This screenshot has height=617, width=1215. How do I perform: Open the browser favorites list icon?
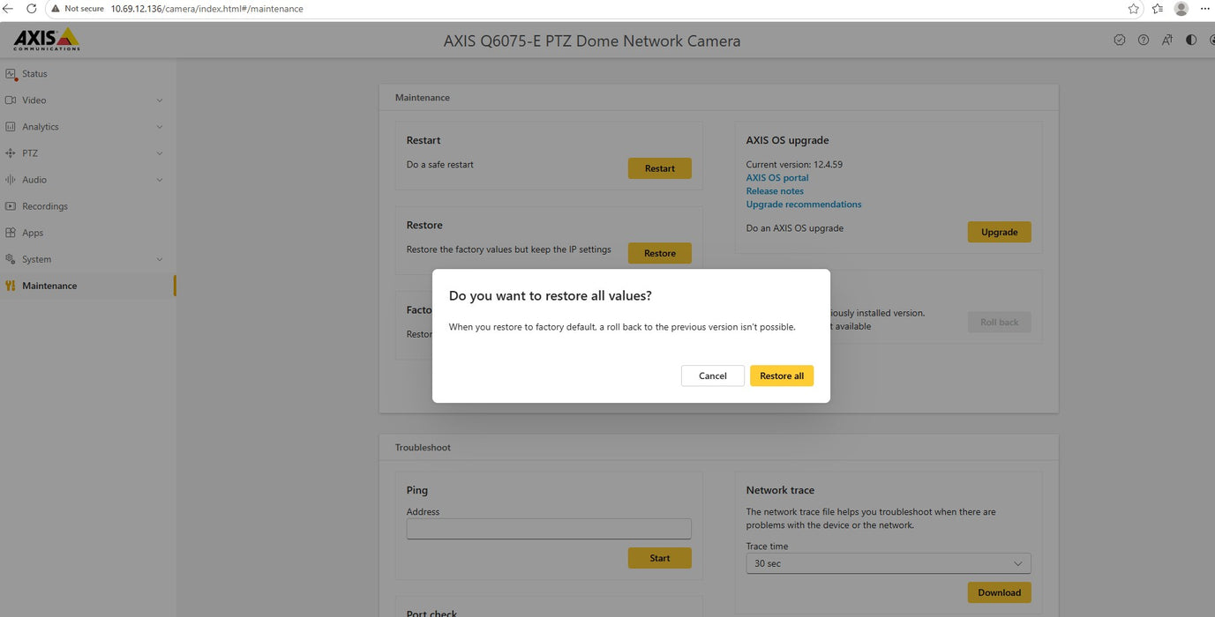pyautogui.click(x=1158, y=9)
